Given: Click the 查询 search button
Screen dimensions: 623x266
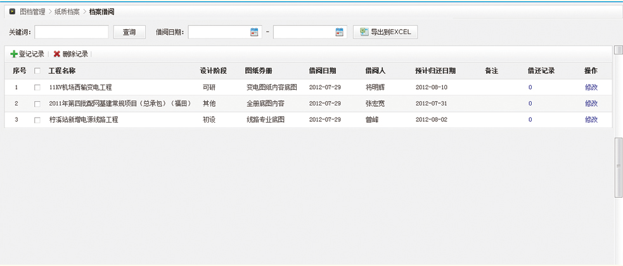Looking at the screenshot, I should click(129, 32).
